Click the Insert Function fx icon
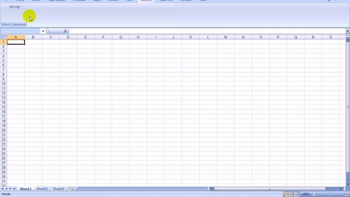Image resolution: width=350 pixels, height=197 pixels. point(65,31)
